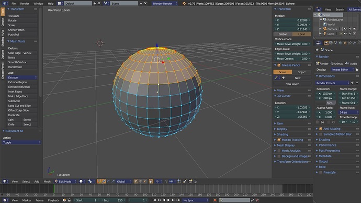The image size is (361, 203).
Task: Open the Render menu in top bar
Action: (x=25, y=4)
